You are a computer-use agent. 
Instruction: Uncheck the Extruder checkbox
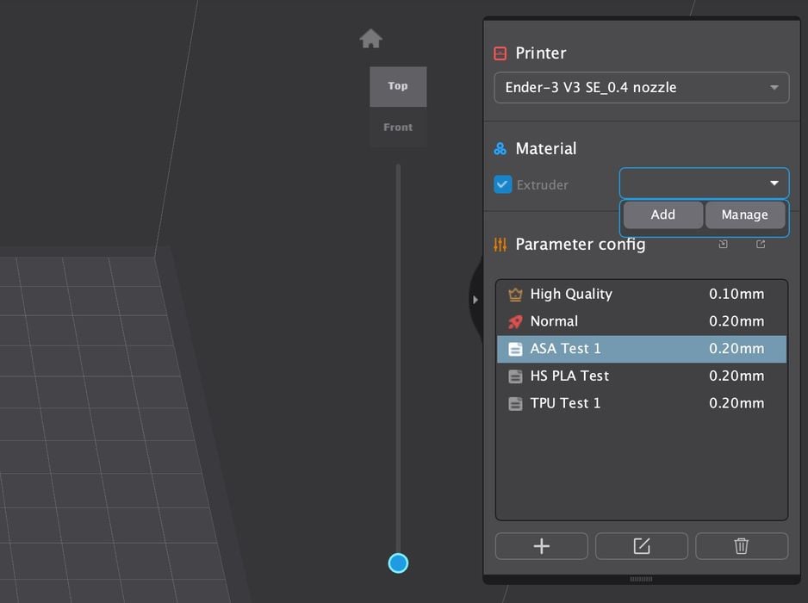(502, 184)
